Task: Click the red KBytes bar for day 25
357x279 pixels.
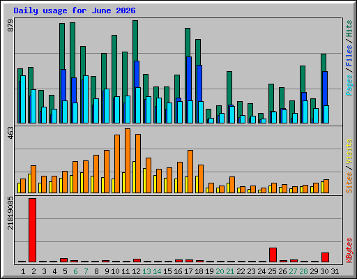Action: coord(273,255)
